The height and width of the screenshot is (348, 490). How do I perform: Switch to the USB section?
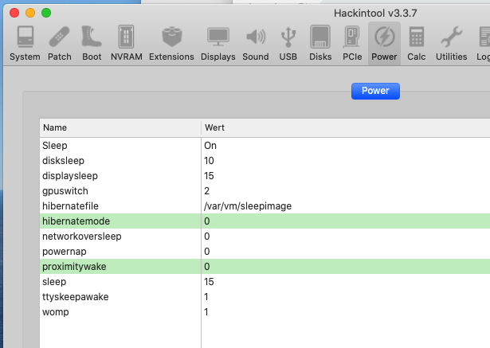click(x=288, y=37)
